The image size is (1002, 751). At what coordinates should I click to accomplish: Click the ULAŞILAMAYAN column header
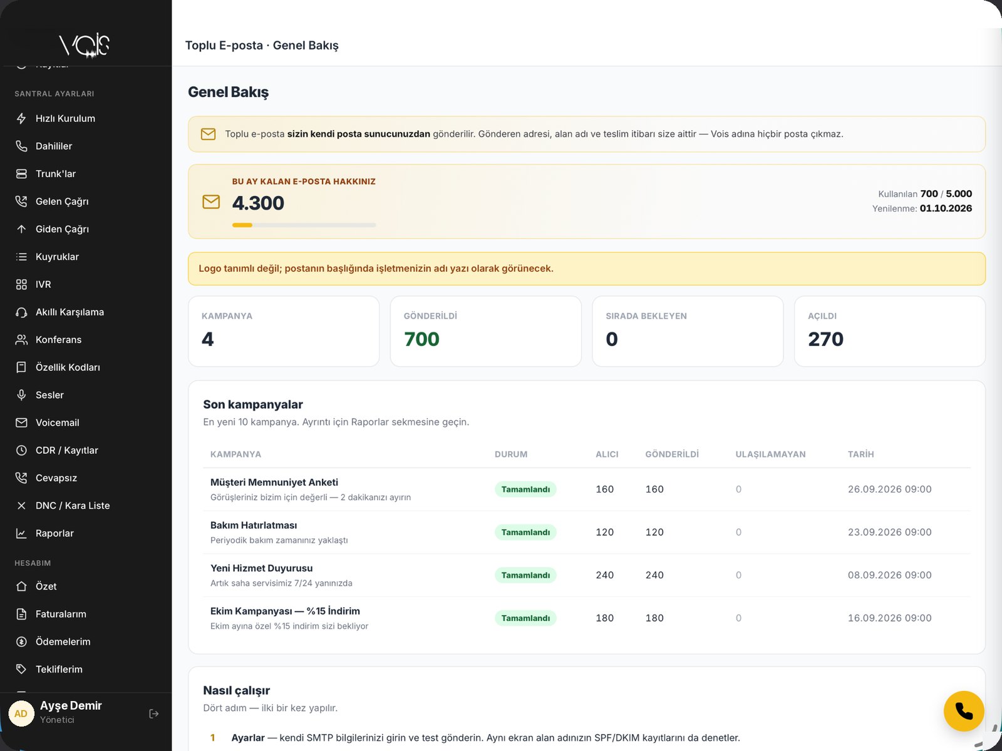click(x=771, y=454)
